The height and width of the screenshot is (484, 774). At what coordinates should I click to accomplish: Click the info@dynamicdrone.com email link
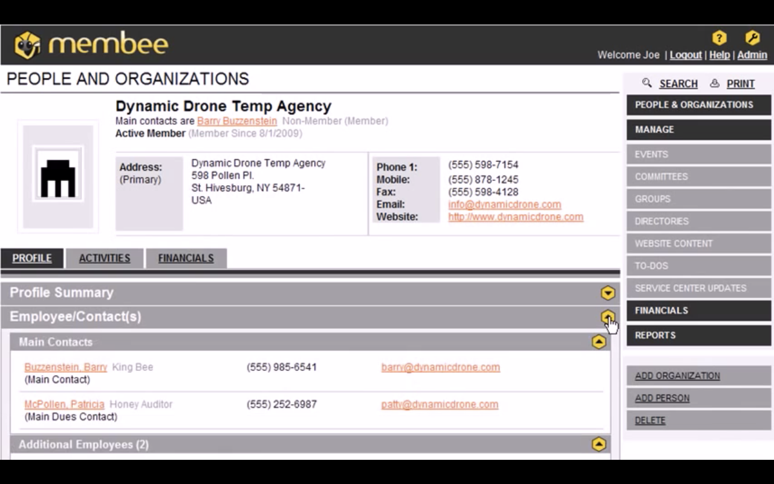504,204
